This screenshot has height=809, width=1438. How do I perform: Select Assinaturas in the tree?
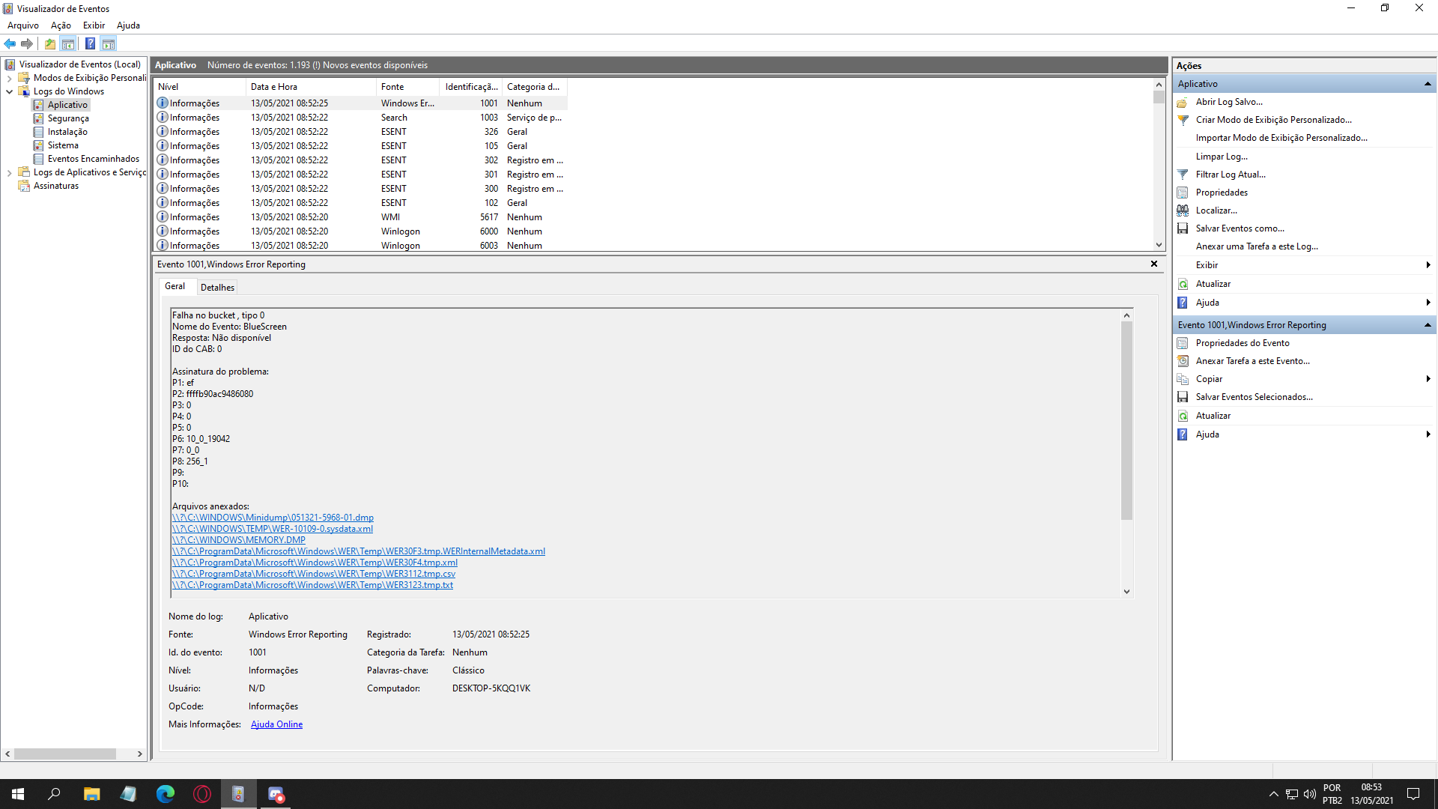click(x=55, y=186)
